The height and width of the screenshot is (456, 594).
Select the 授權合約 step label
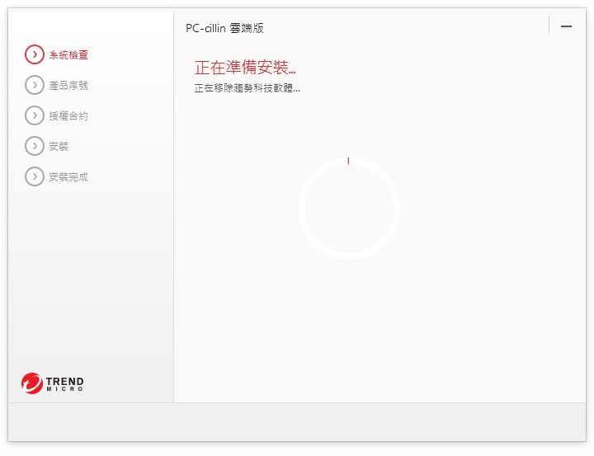[x=68, y=116]
